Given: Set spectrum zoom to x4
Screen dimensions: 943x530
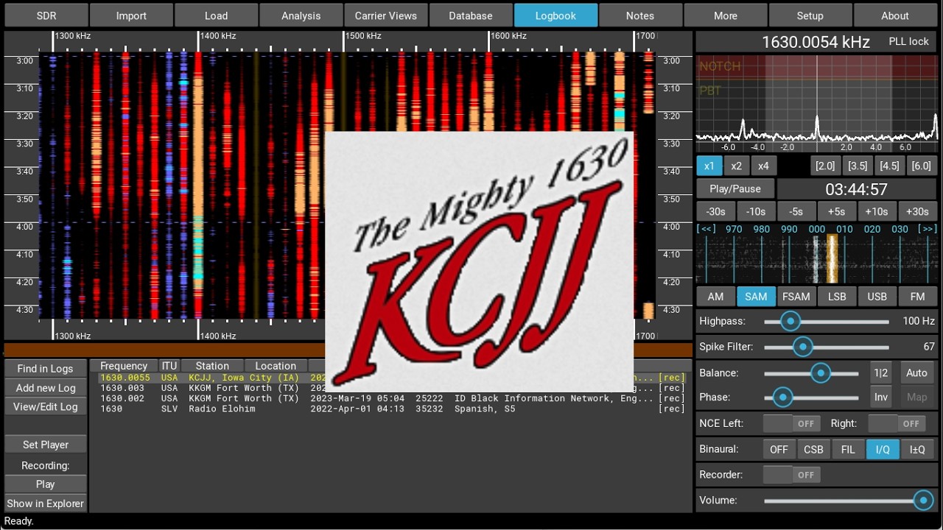Looking at the screenshot, I should coord(763,166).
